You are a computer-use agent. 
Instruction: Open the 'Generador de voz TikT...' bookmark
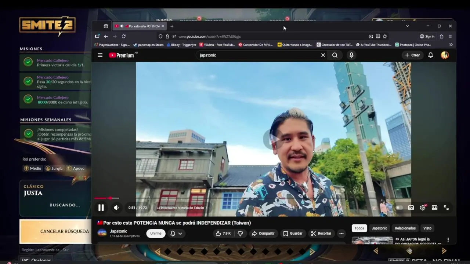click(x=335, y=45)
